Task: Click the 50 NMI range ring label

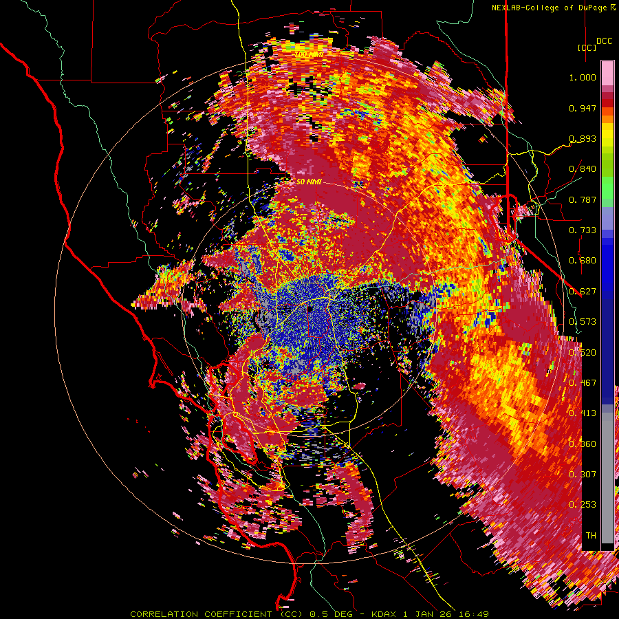Action: pos(309,182)
